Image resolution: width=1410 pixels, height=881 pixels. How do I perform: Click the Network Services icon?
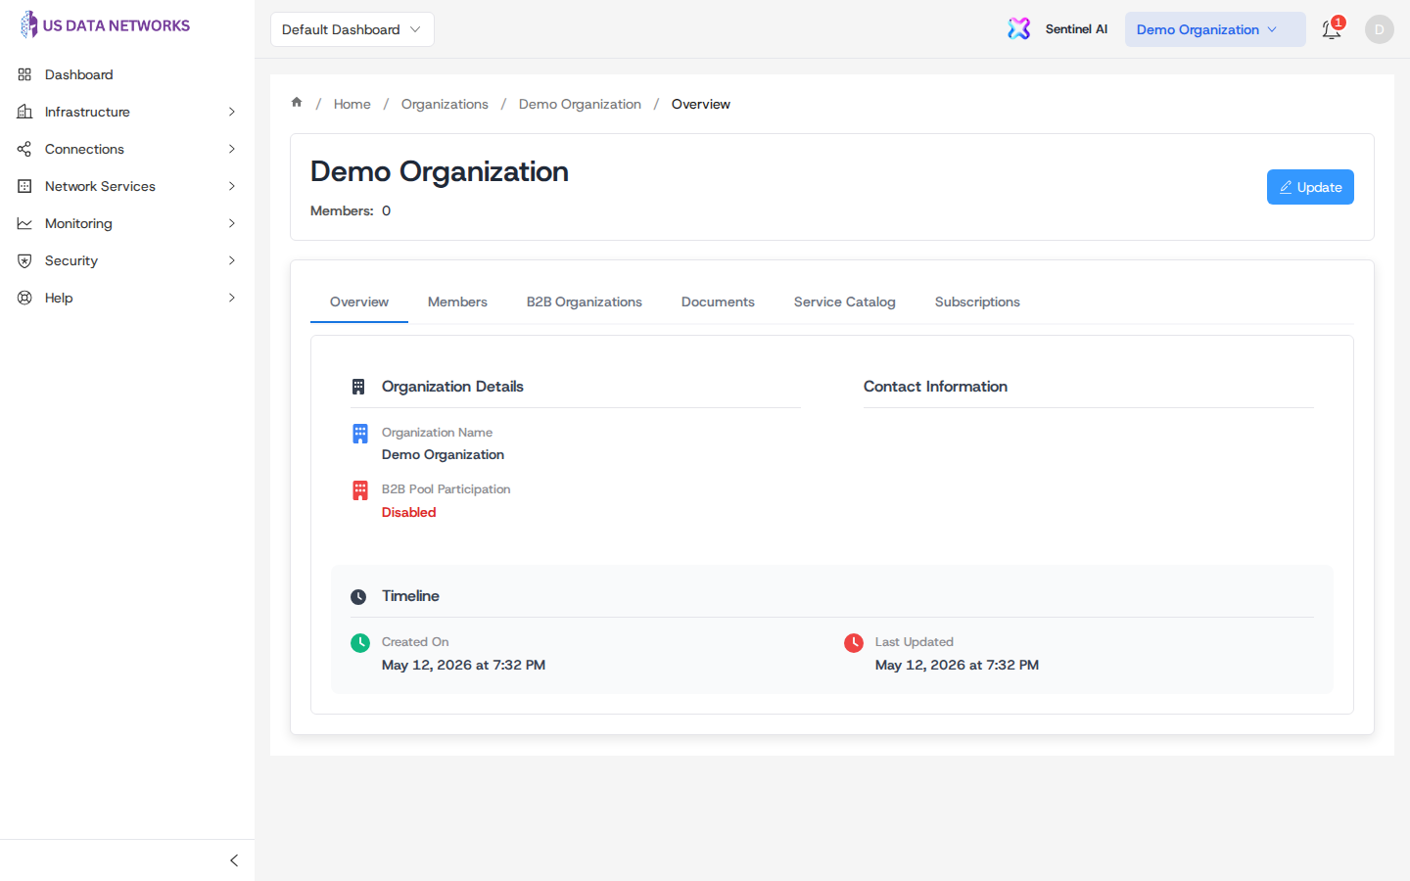24,186
